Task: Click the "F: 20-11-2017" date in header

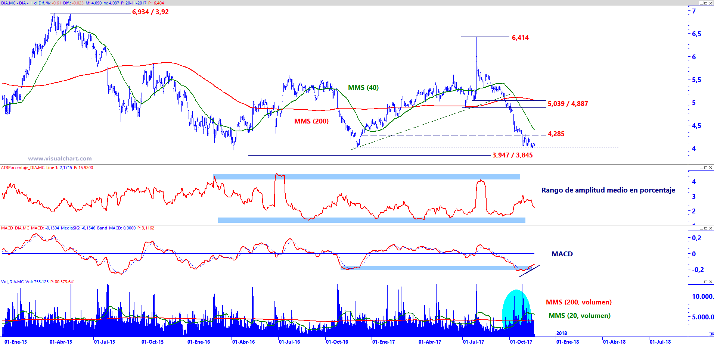Action: coord(134,3)
